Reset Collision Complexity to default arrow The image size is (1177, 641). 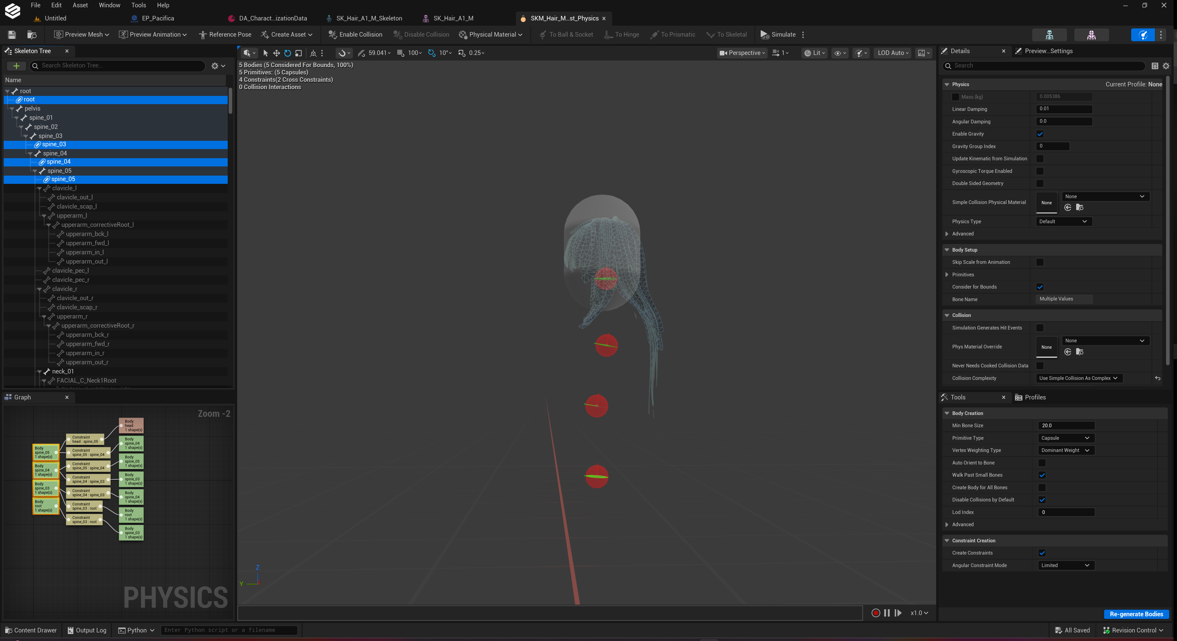(1157, 378)
